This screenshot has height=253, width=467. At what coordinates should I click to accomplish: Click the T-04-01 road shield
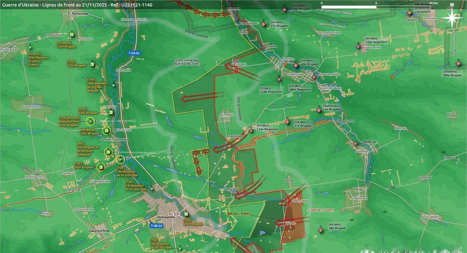(134, 53)
